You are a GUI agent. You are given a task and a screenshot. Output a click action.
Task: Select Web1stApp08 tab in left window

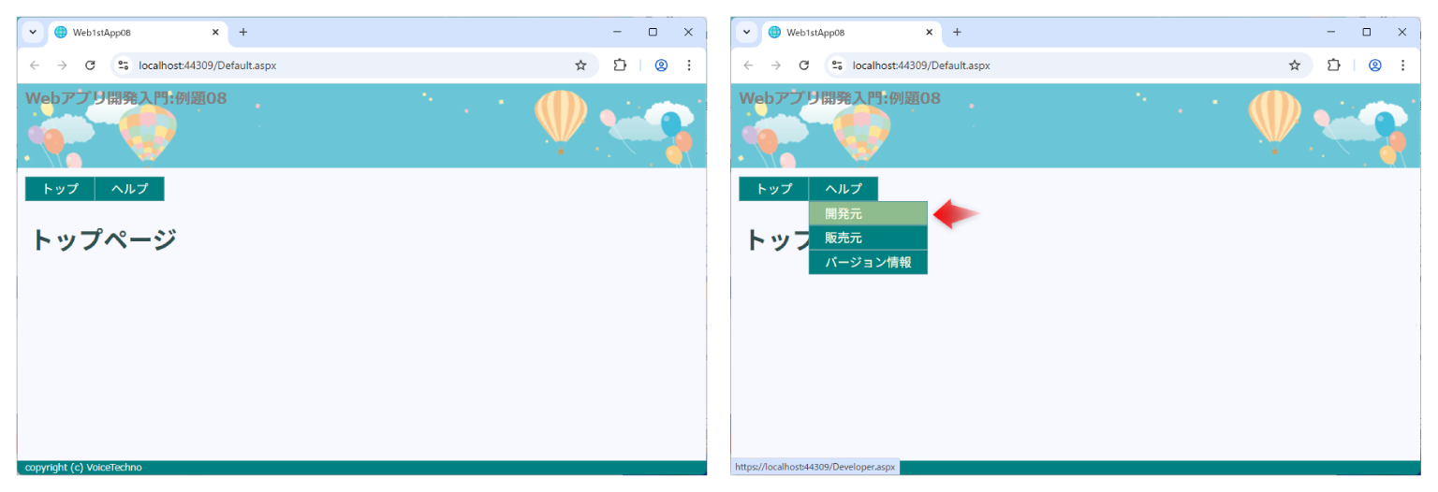tap(137, 32)
